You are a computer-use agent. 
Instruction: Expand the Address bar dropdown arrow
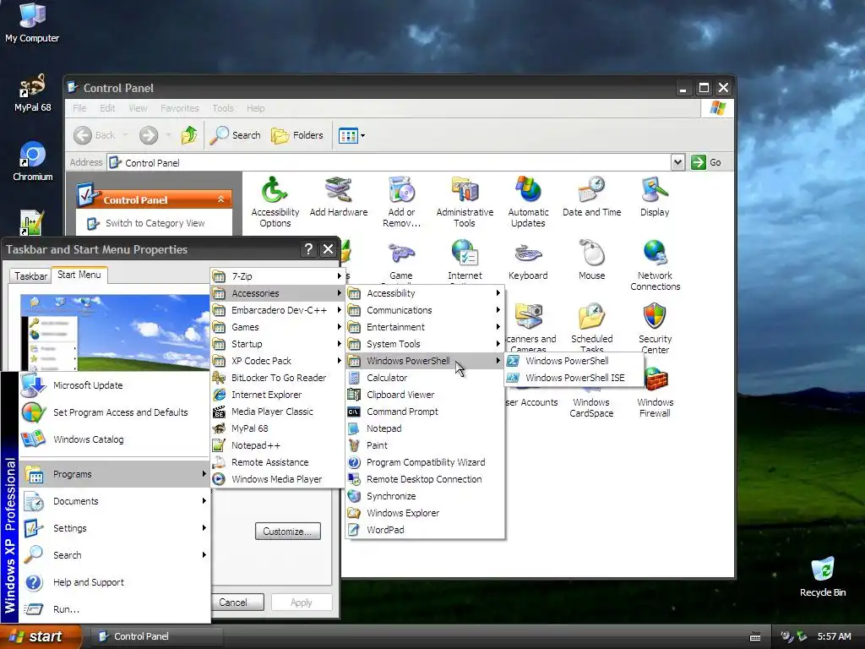[x=678, y=162]
